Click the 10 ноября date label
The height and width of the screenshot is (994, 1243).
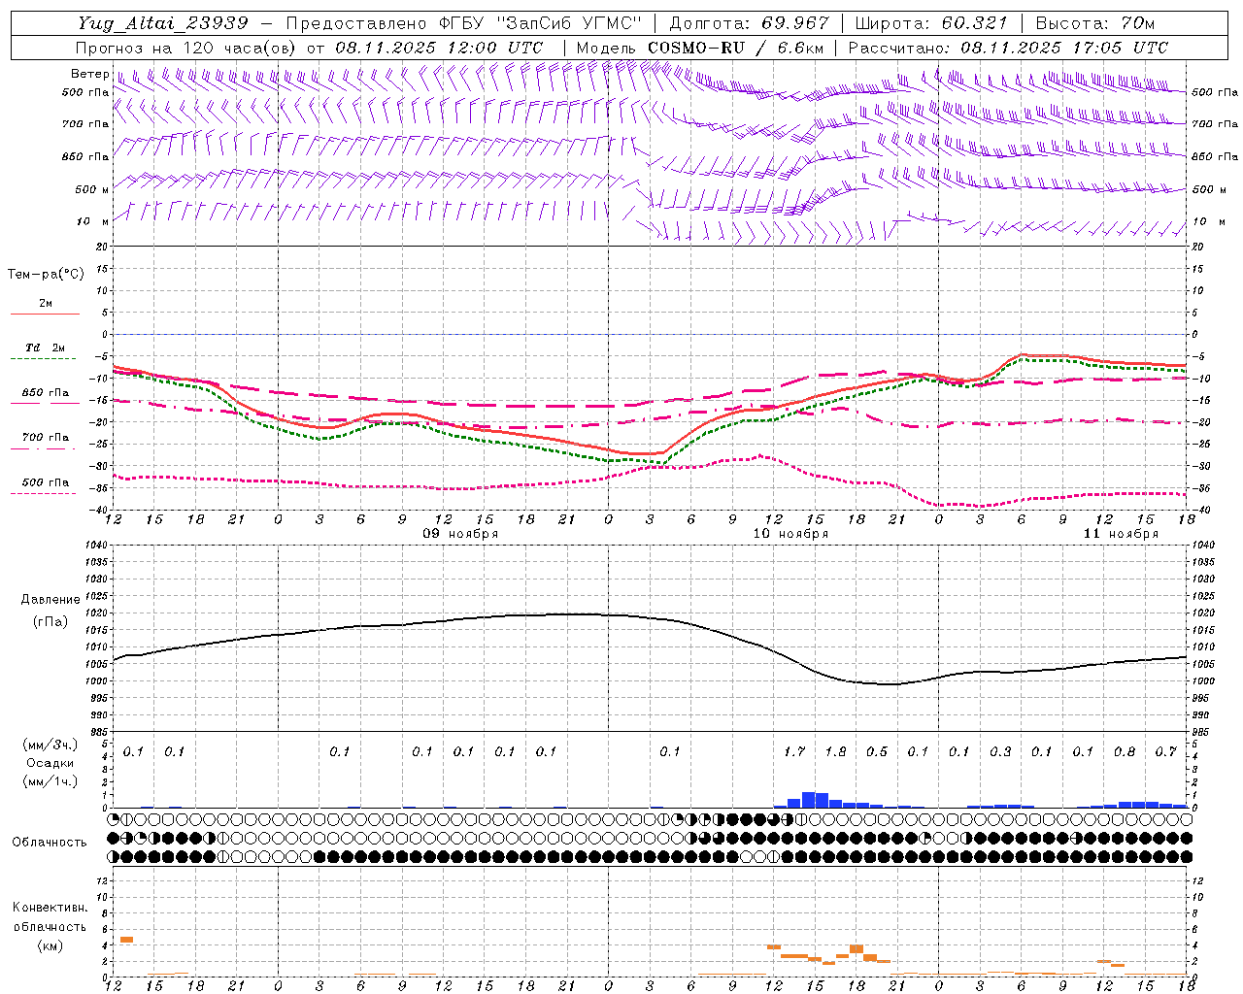click(x=790, y=534)
